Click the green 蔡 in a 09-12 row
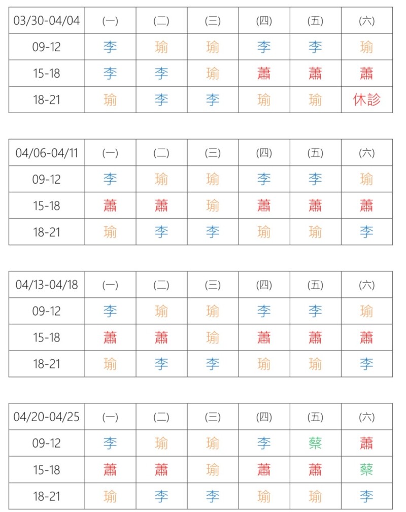This screenshot has height=512, width=406. point(315,443)
